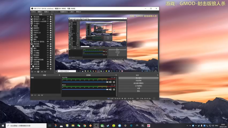Open the 视图(V) menu
228x128 pixels.
tap(46, 12)
